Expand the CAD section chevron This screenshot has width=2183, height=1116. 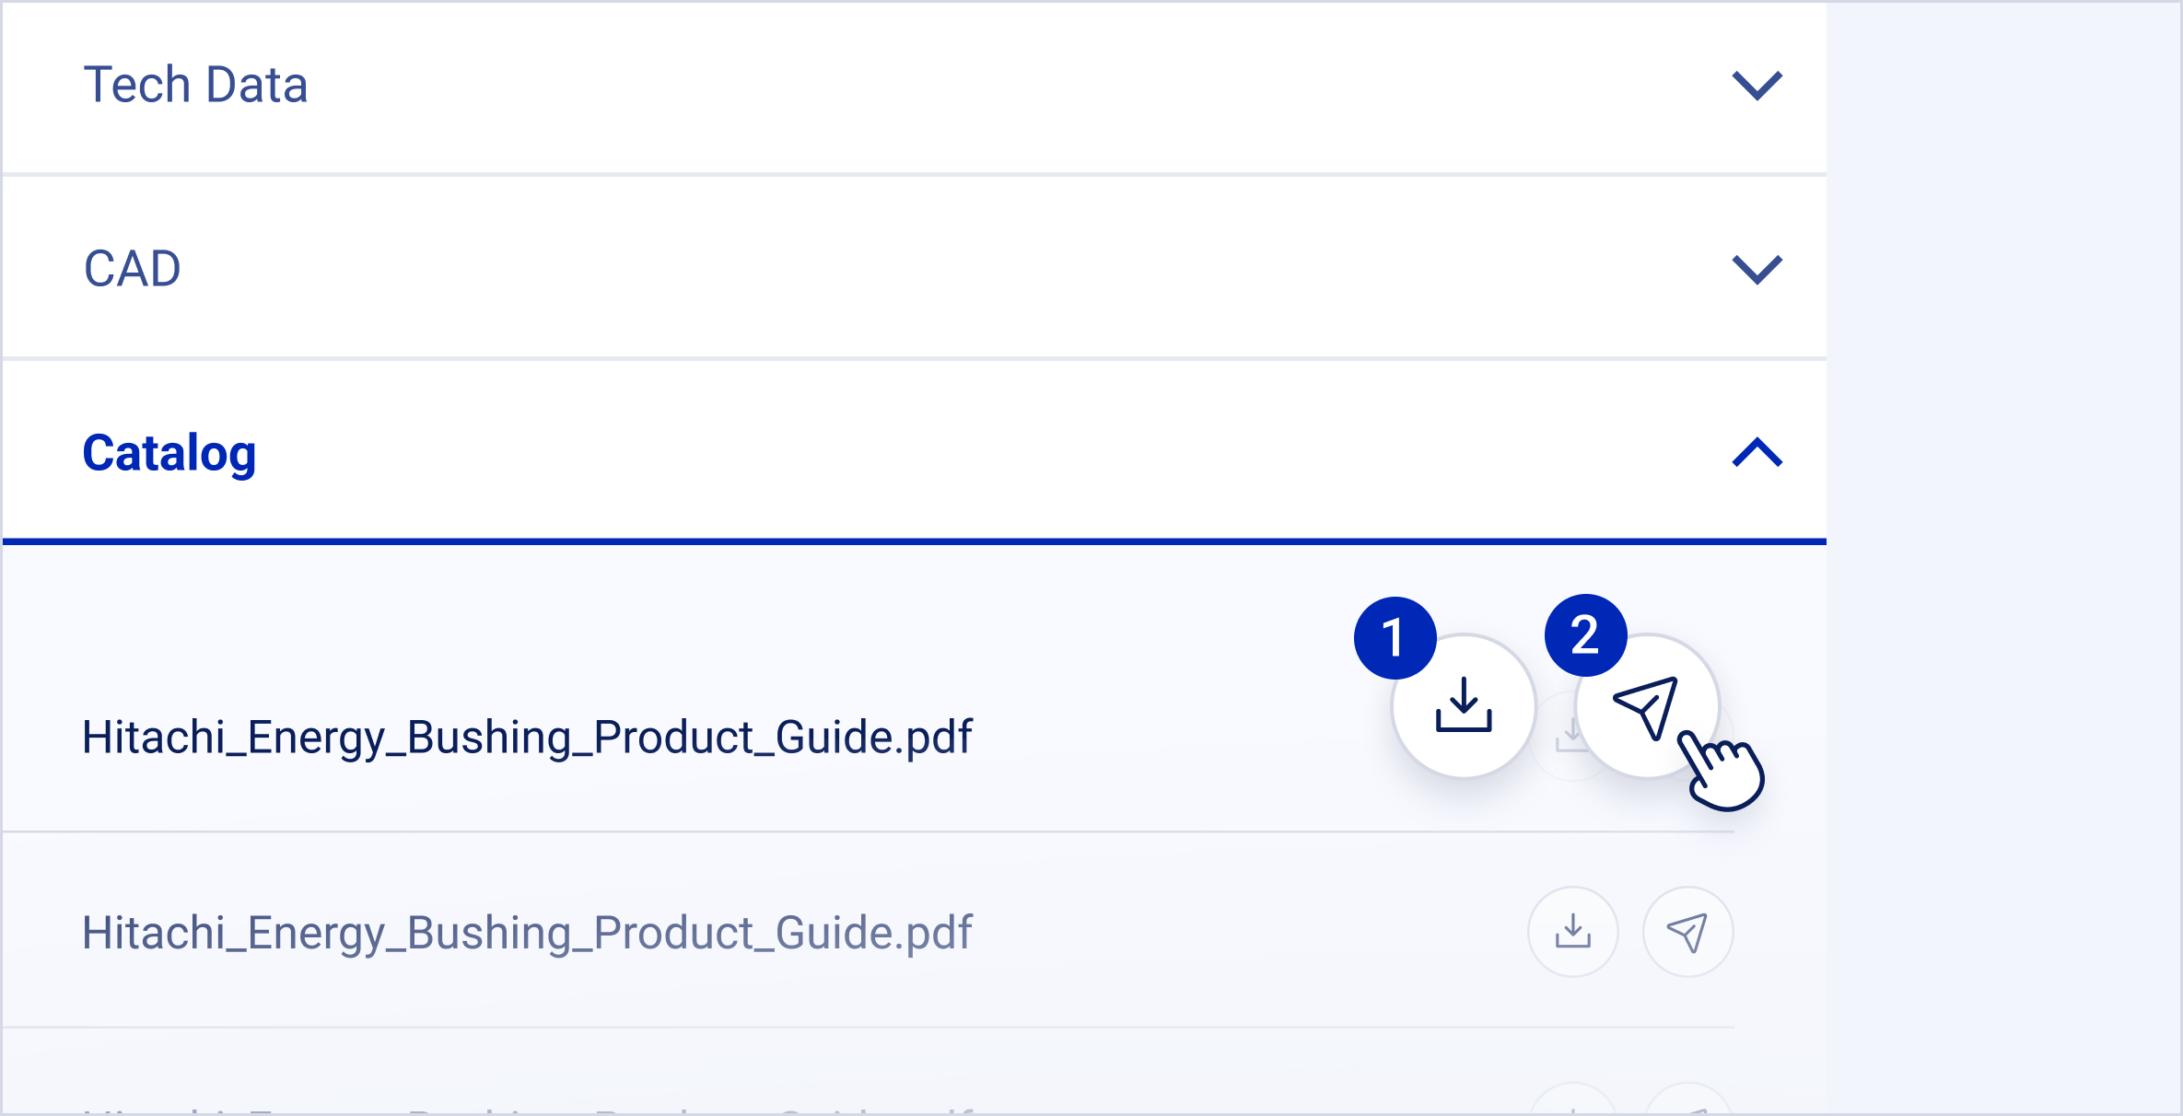pos(1757,269)
